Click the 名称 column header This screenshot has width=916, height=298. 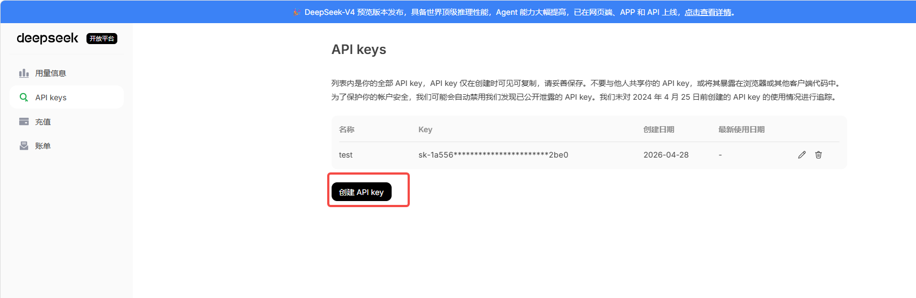346,129
